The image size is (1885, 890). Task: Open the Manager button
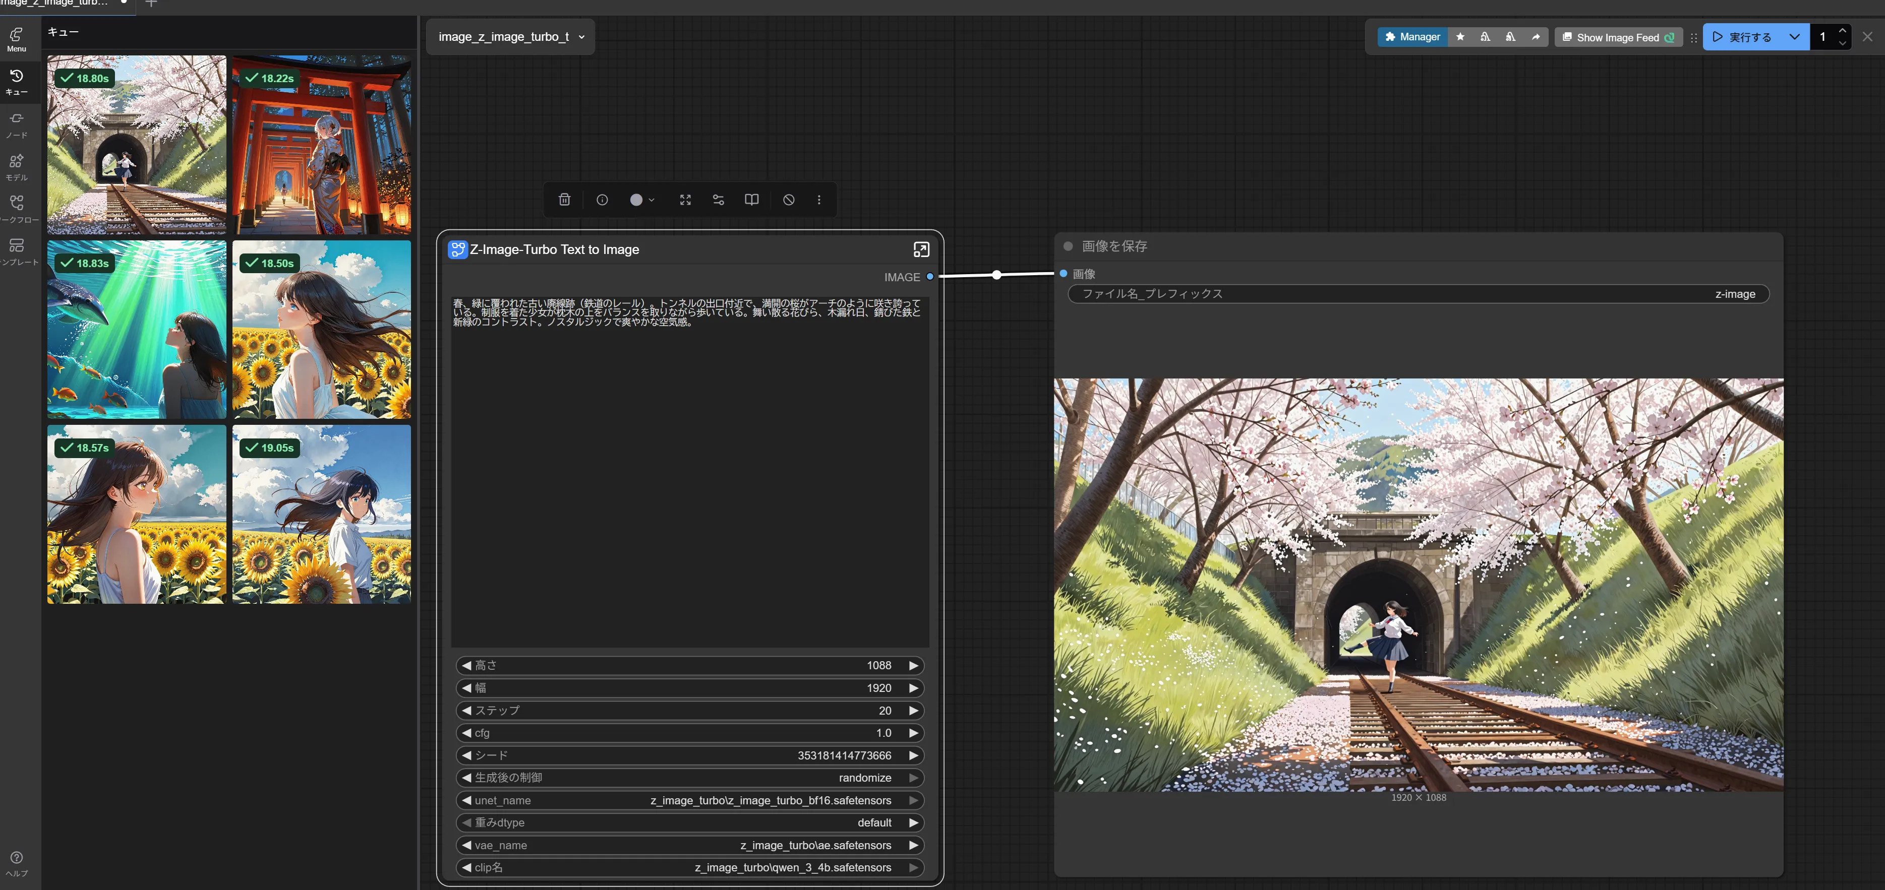[1411, 37]
